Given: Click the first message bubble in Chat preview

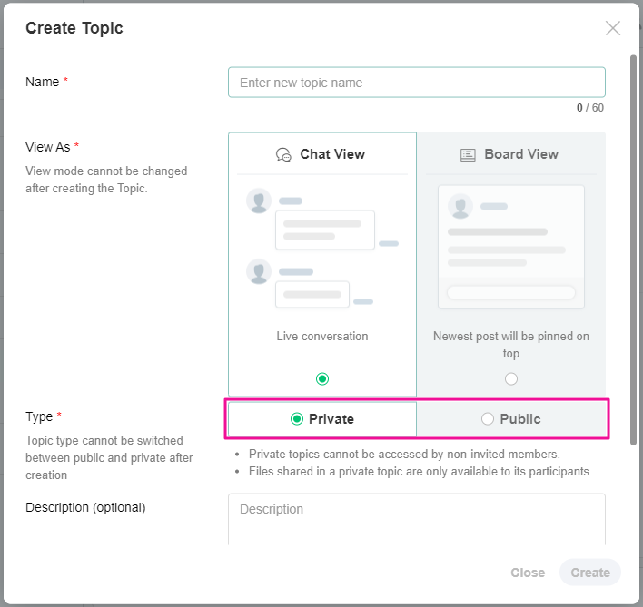Looking at the screenshot, I should click(325, 230).
